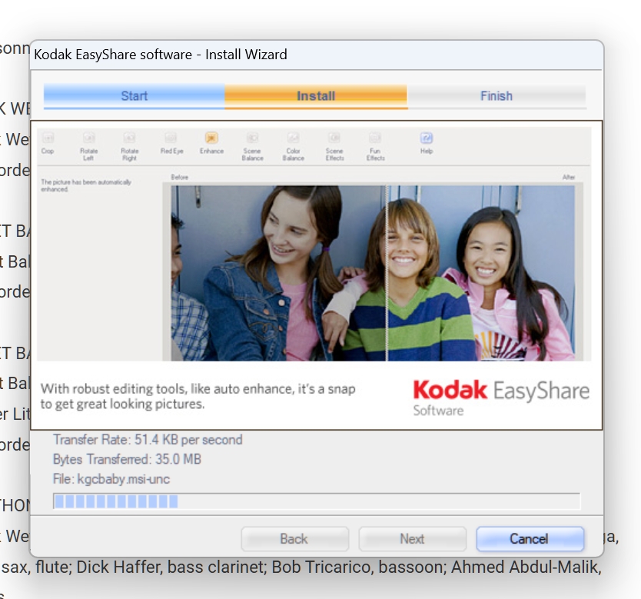This screenshot has height=599, width=641.
Task: Click the Next button
Action: (x=413, y=539)
